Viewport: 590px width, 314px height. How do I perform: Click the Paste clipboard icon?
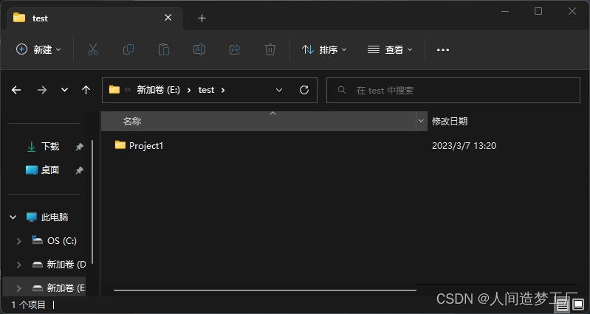[164, 49]
